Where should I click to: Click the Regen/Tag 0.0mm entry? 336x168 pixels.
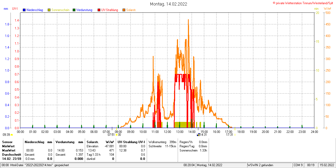pyautogui.click(x=193, y=146)
